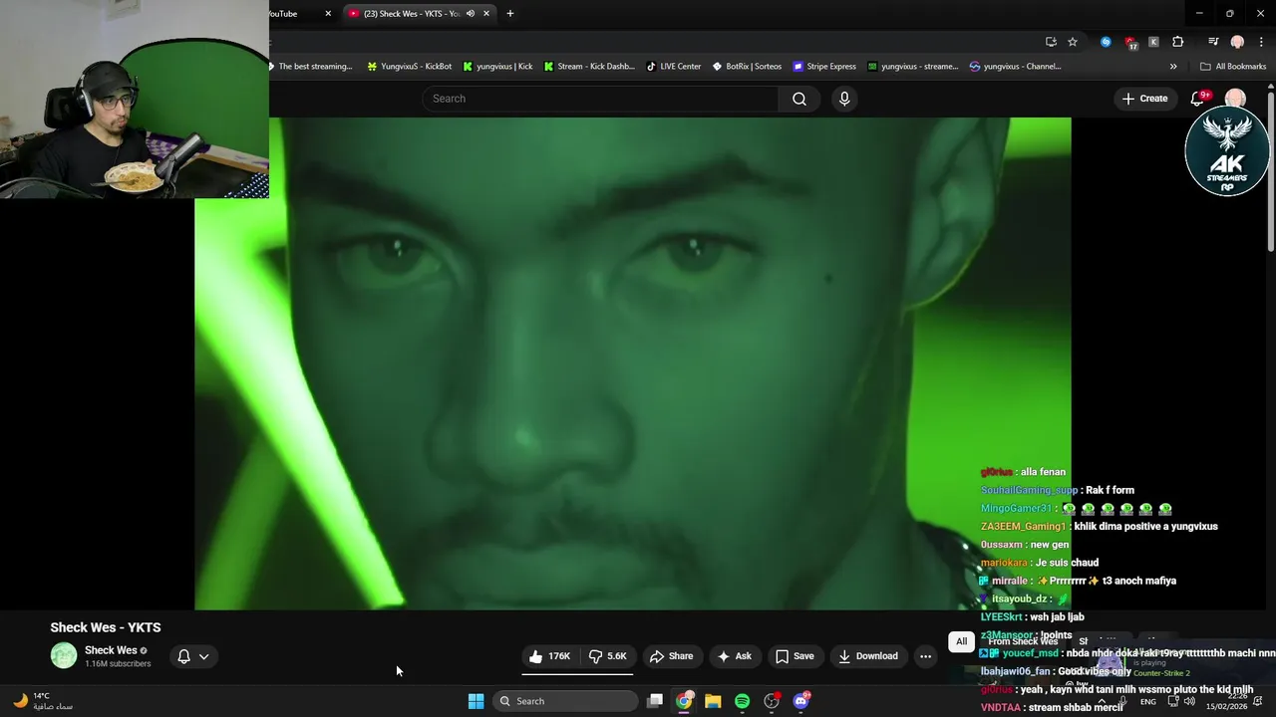Open the YungvixuS - KickBot bookmark

coord(410,67)
